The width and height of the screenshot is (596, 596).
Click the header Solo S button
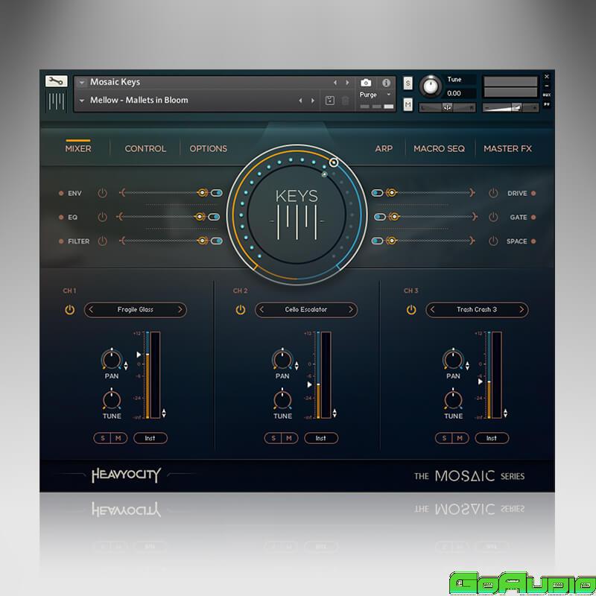pyautogui.click(x=408, y=83)
